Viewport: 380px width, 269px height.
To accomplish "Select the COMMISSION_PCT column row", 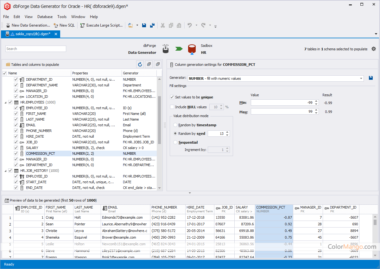I will tap(79, 153).
